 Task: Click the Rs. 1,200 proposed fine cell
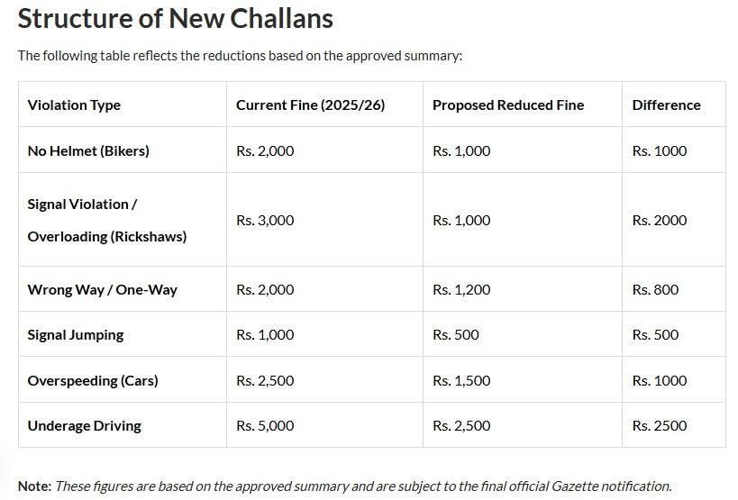[x=461, y=290]
